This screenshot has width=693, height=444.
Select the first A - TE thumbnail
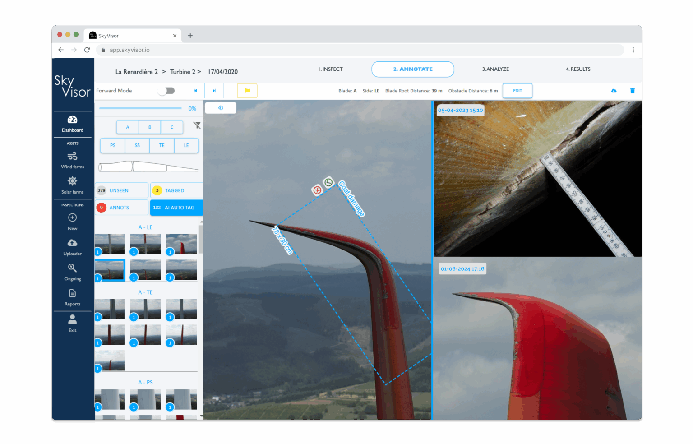click(x=110, y=309)
